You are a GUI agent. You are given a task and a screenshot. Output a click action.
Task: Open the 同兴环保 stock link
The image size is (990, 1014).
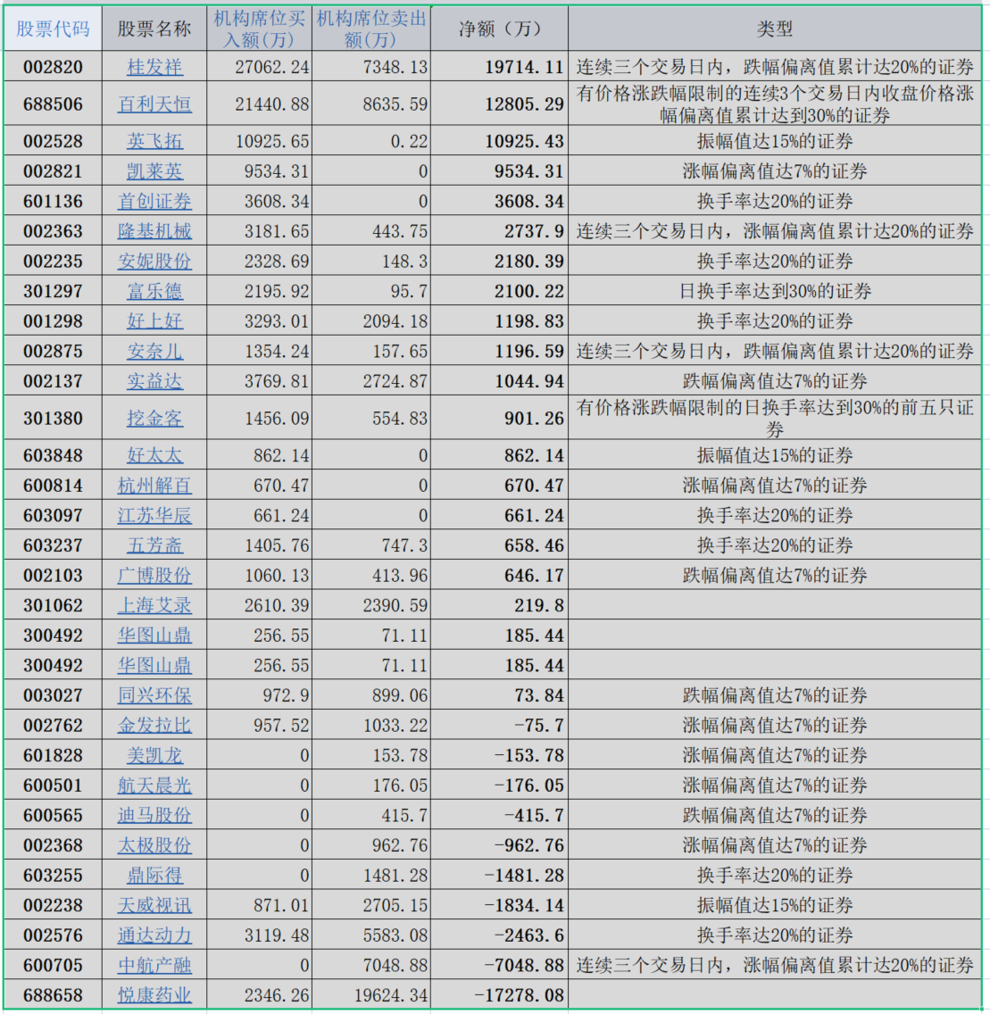154,695
